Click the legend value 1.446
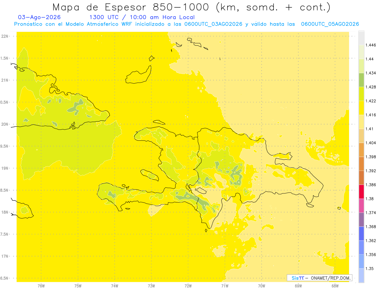Image resolution: width=376 pixels, height=290 pixels. [371, 45]
